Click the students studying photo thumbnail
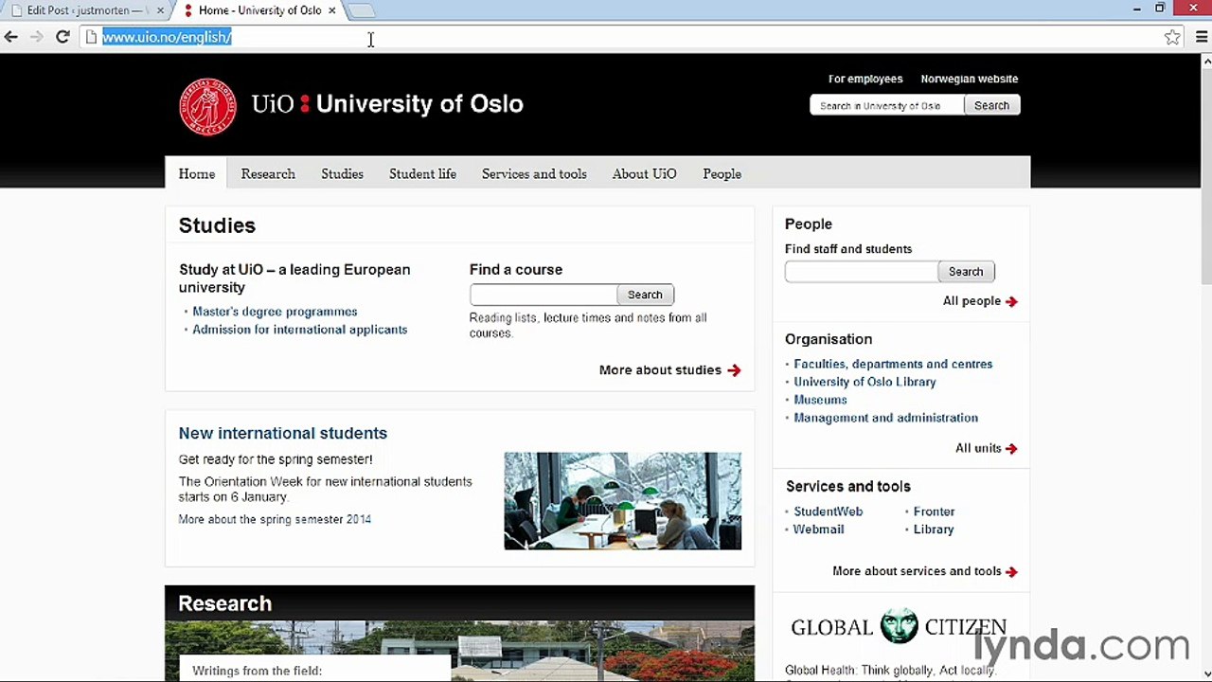Image resolution: width=1212 pixels, height=682 pixels. click(x=622, y=501)
